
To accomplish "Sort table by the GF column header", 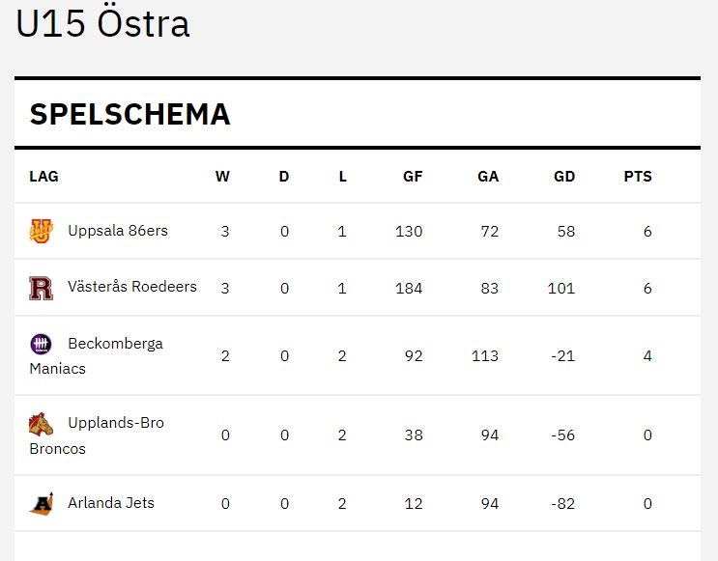I will coord(413,177).
